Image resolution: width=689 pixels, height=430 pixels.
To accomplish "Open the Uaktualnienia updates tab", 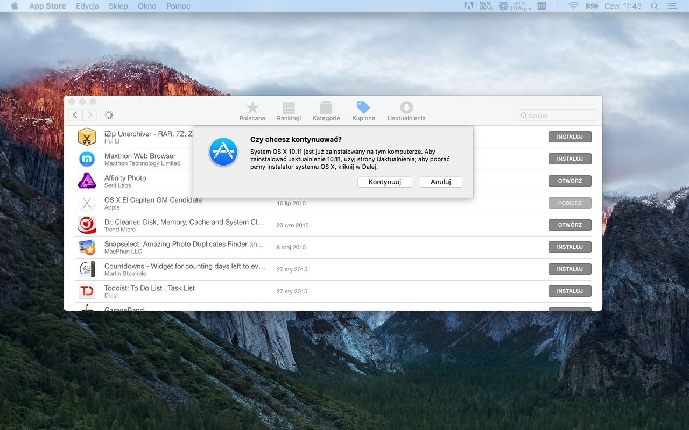I will pos(406,111).
